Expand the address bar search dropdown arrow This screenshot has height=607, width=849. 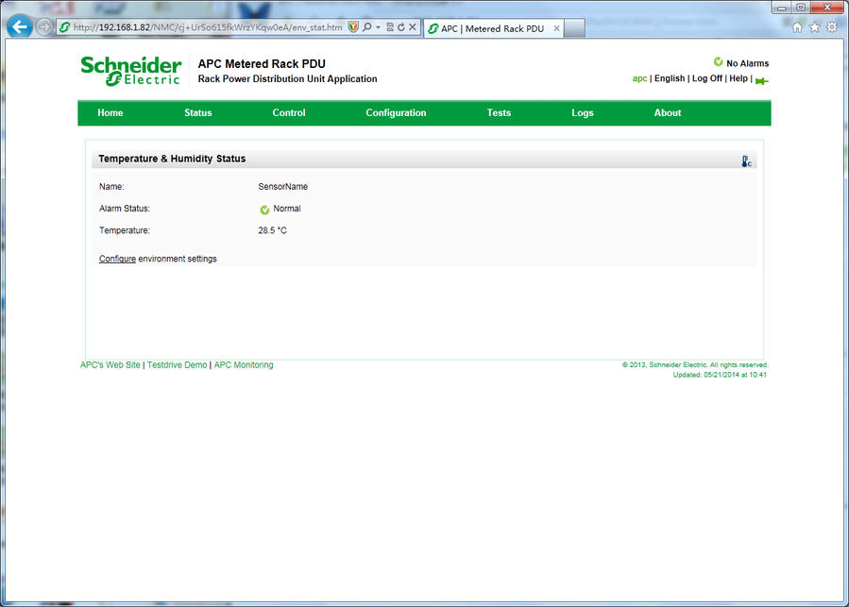coord(378,27)
